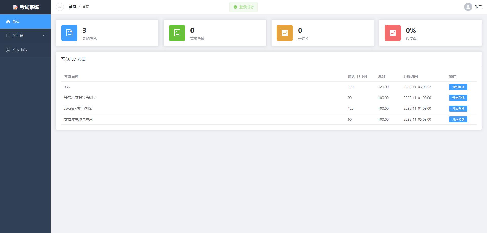The height and width of the screenshot is (233, 487).
Task: Click the person icon beside 个人中心
Action: pyautogui.click(x=8, y=50)
